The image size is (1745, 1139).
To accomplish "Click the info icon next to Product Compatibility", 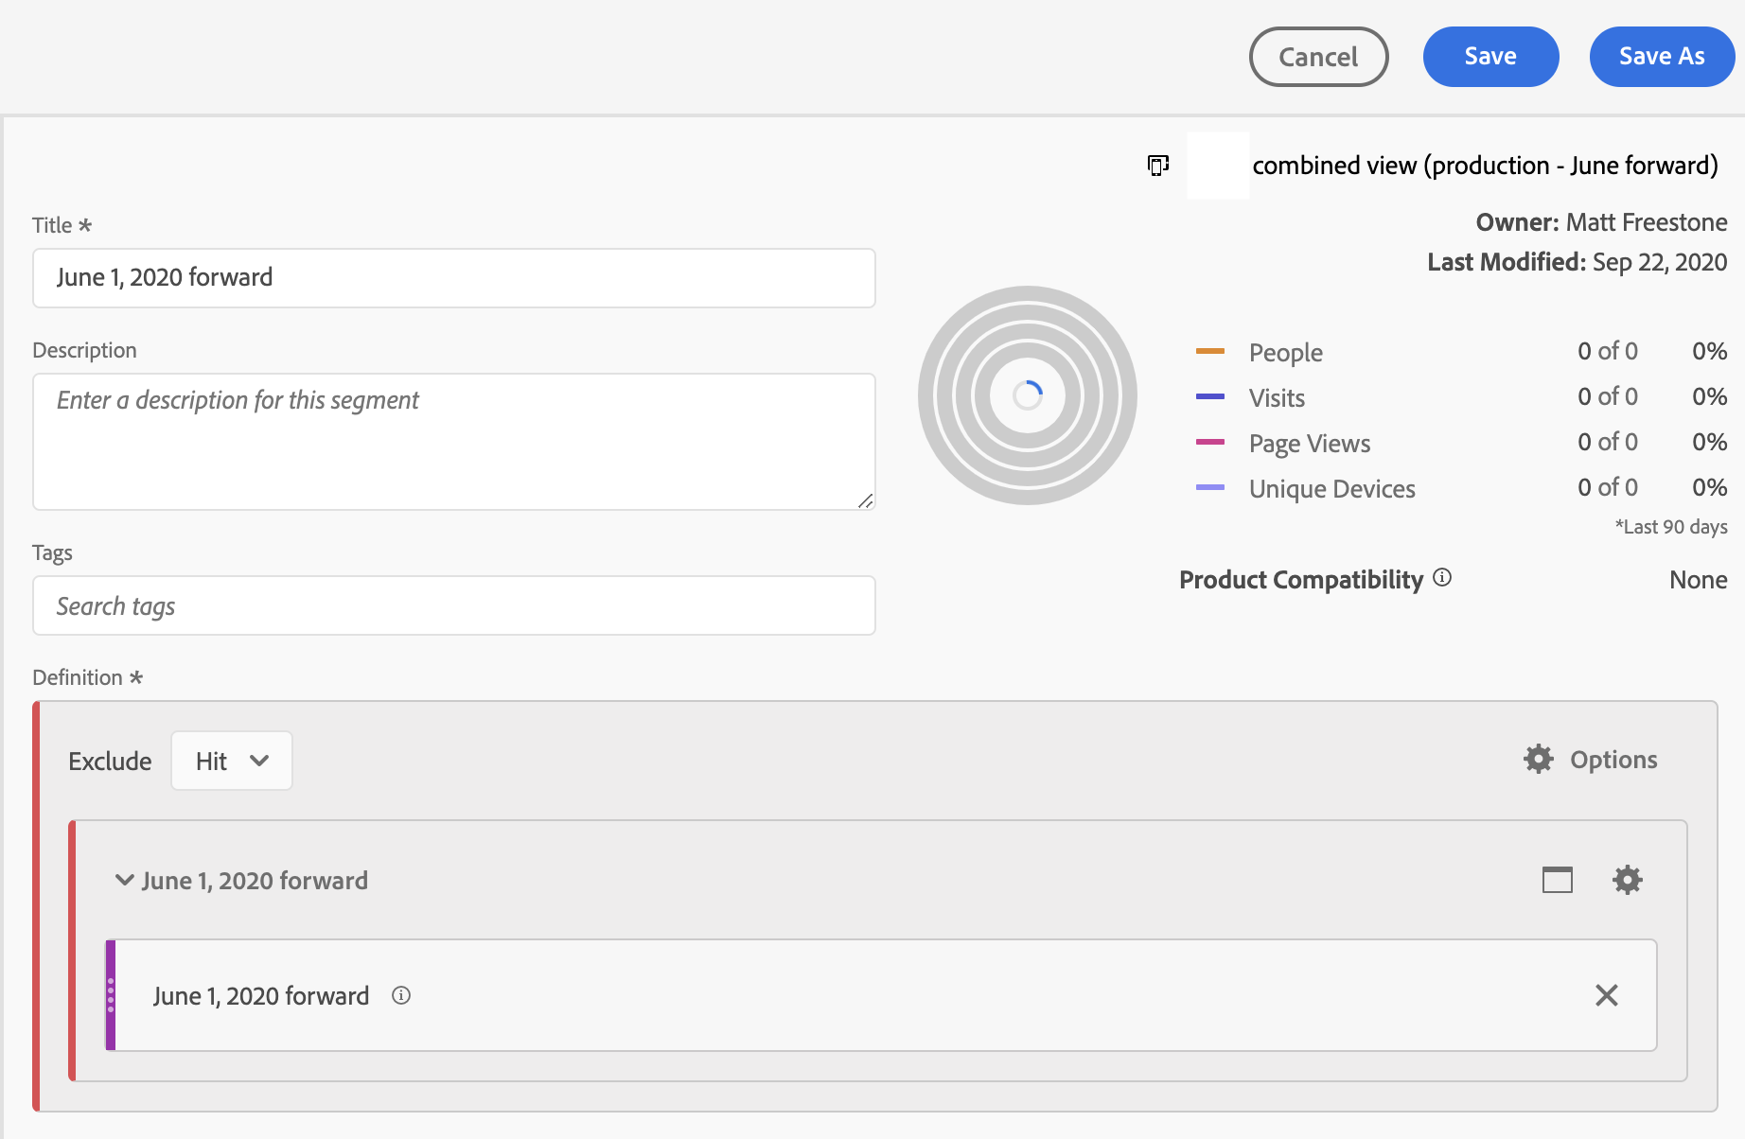I will (x=1442, y=578).
